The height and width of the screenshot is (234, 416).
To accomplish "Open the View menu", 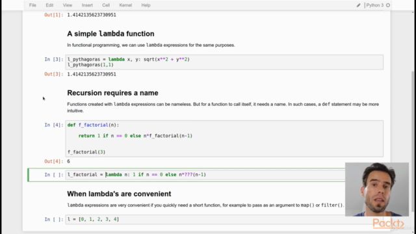I will tap(68, 5).
